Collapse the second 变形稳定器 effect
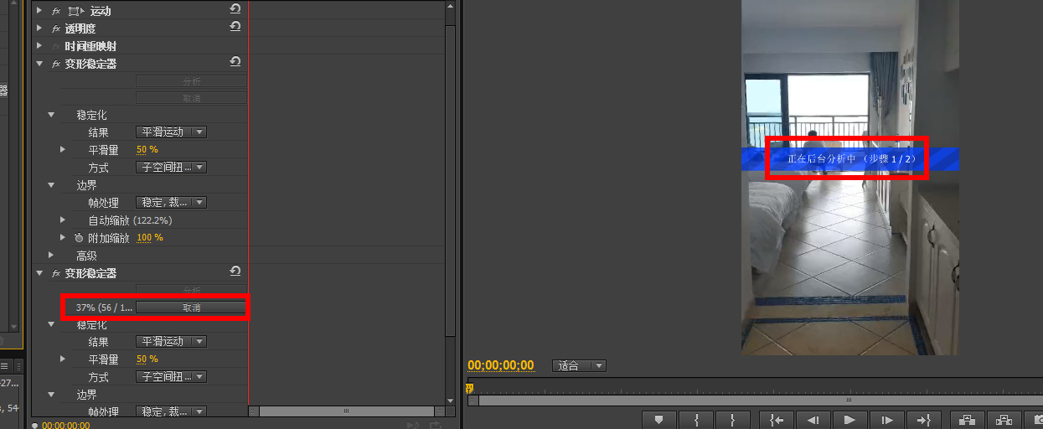Image resolution: width=1043 pixels, height=429 pixels. pyautogui.click(x=39, y=273)
